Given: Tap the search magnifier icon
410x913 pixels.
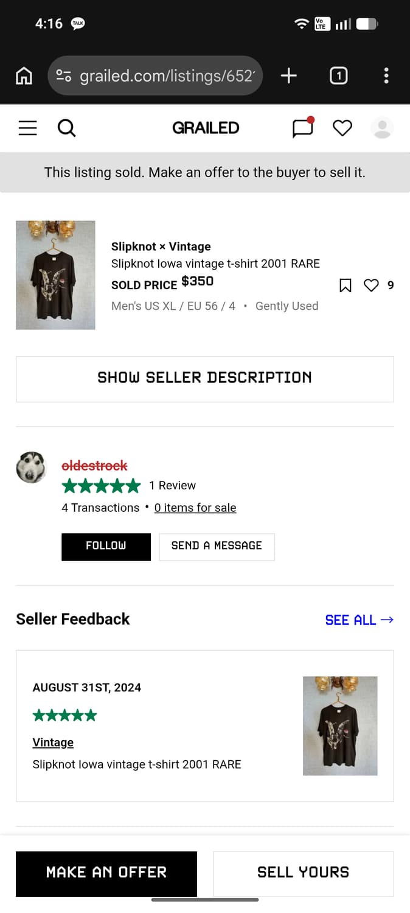Looking at the screenshot, I should click(x=66, y=128).
